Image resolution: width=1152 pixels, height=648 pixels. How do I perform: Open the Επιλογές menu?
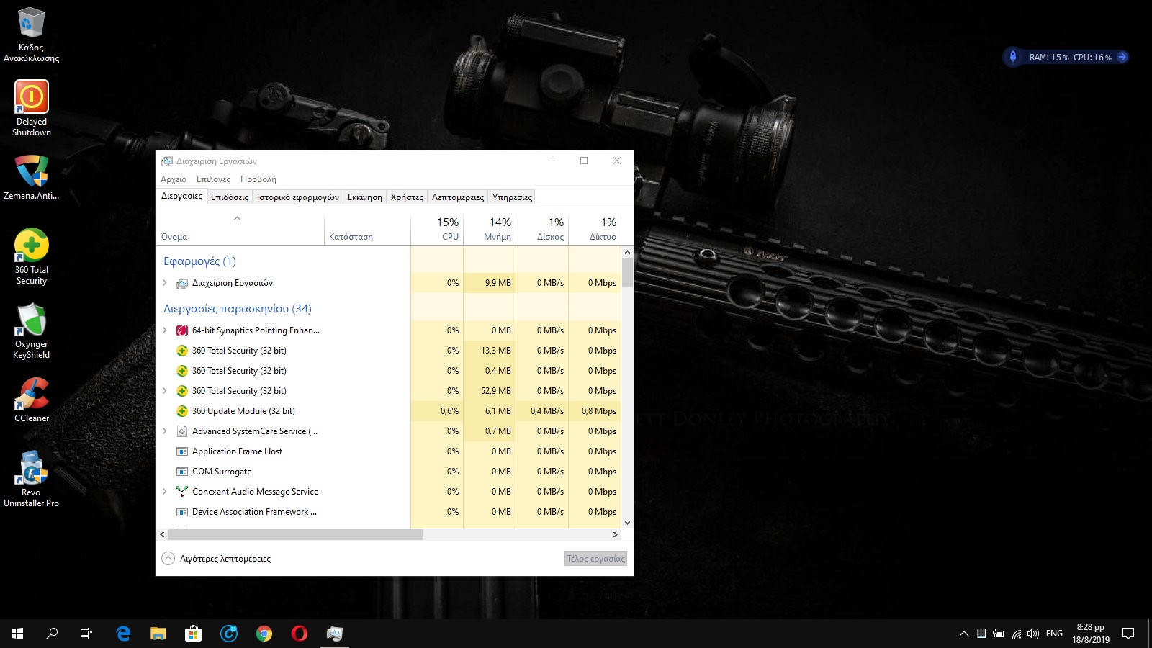tap(214, 179)
